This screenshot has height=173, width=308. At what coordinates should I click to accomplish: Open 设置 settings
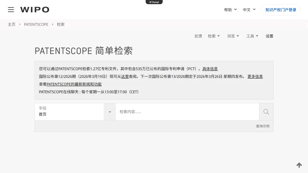pos(269,36)
